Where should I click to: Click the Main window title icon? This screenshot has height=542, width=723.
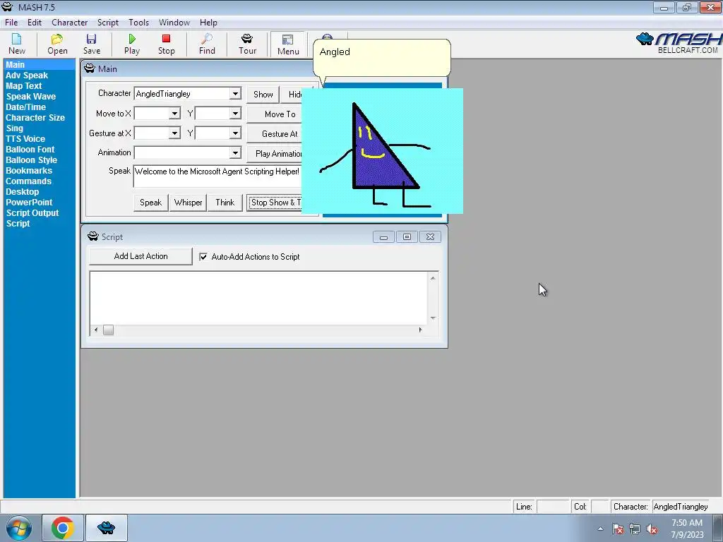[x=90, y=68]
